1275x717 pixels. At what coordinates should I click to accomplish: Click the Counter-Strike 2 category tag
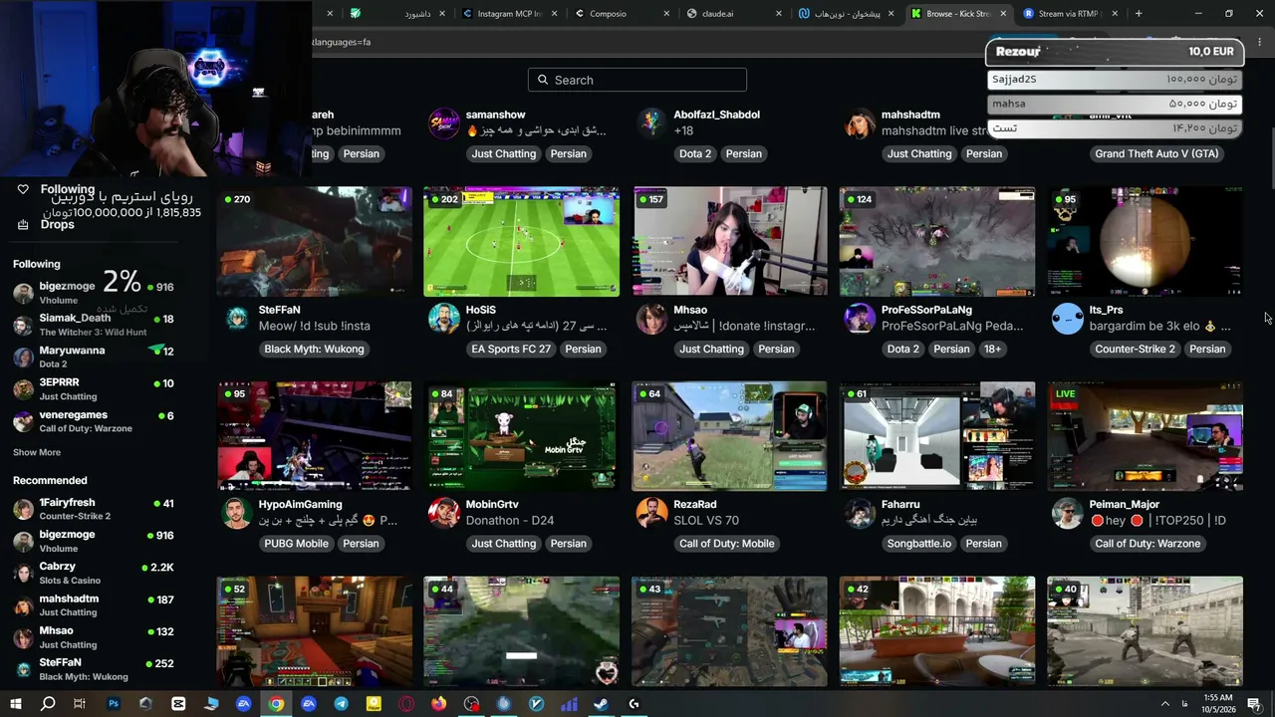1135,350
